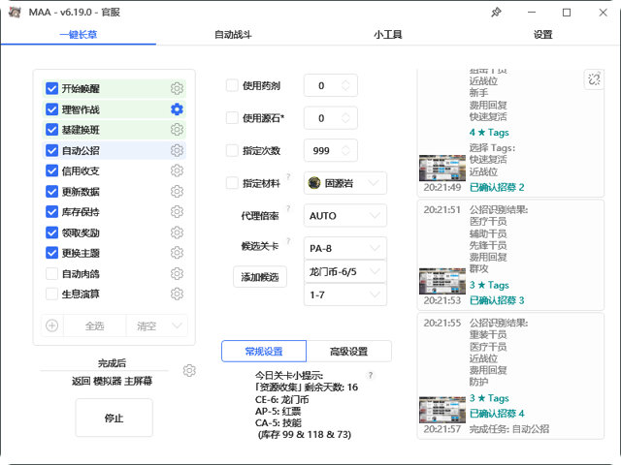This screenshot has width=621, height=465.
Task: Uncheck the 基建换班 task checkbox
Action: [x=51, y=130]
